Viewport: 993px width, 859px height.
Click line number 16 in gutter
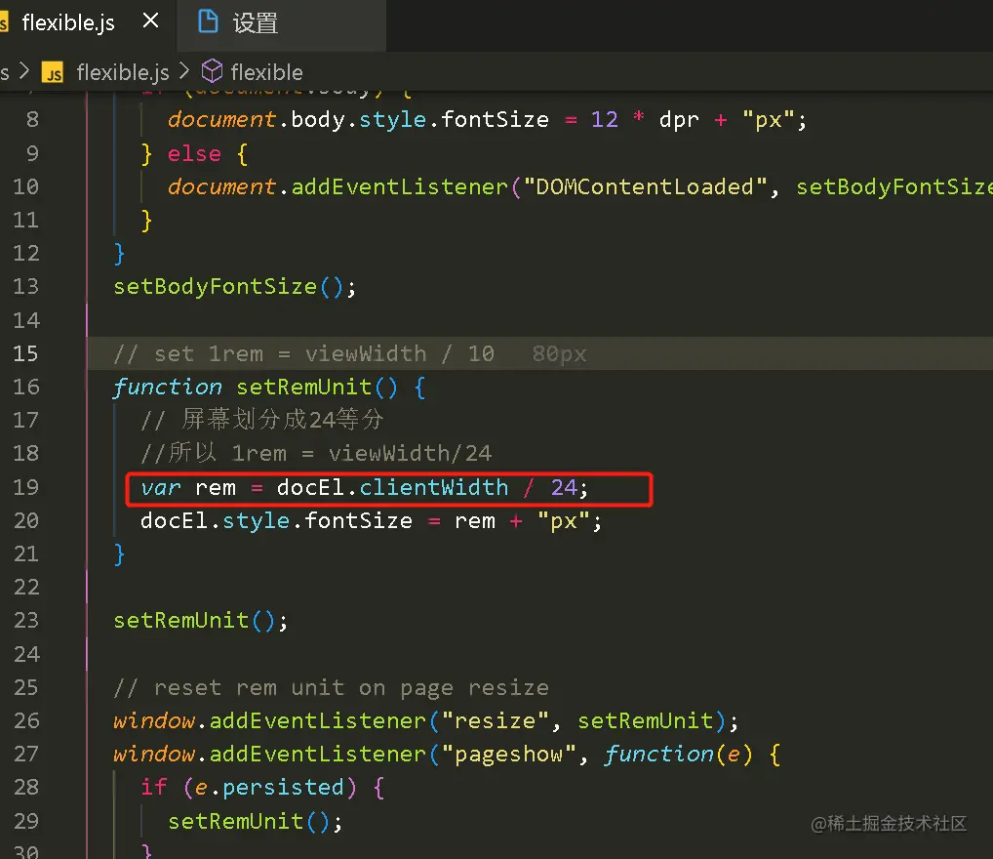[26, 387]
